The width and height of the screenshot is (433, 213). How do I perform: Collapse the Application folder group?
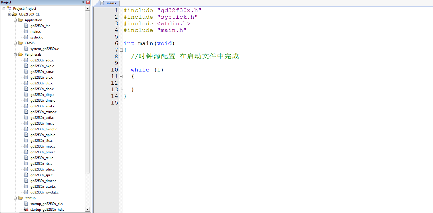coord(15,20)
